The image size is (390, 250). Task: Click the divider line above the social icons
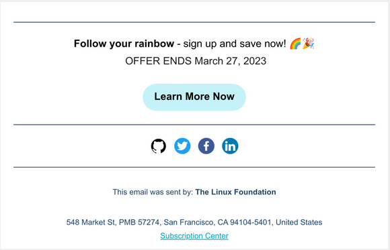click(194, 125)
